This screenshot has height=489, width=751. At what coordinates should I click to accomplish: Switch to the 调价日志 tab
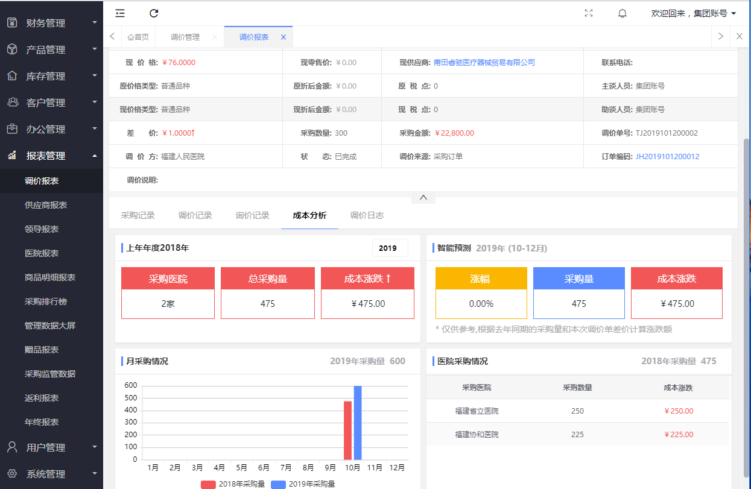click(367, 215)
